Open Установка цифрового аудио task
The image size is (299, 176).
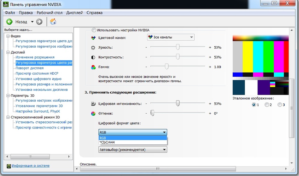(39, 79)
